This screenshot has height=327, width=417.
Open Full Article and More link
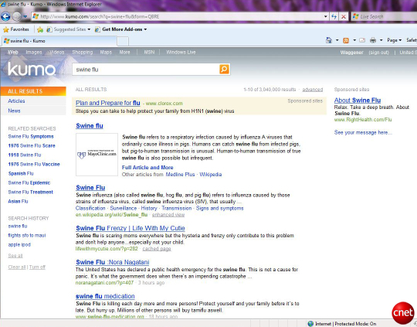[x=147, y=168]
